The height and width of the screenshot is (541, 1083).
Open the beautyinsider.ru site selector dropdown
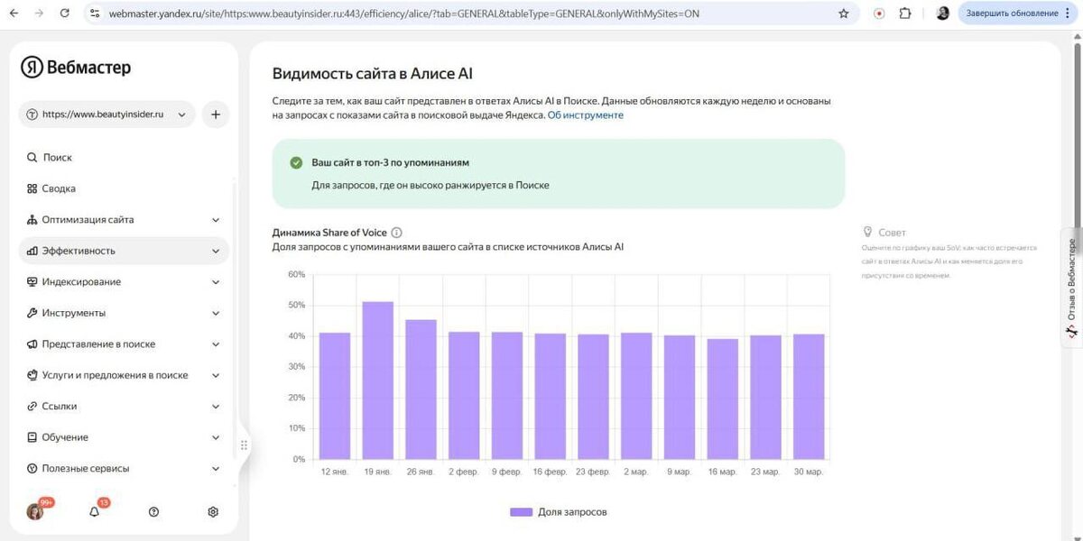point(106,115)
